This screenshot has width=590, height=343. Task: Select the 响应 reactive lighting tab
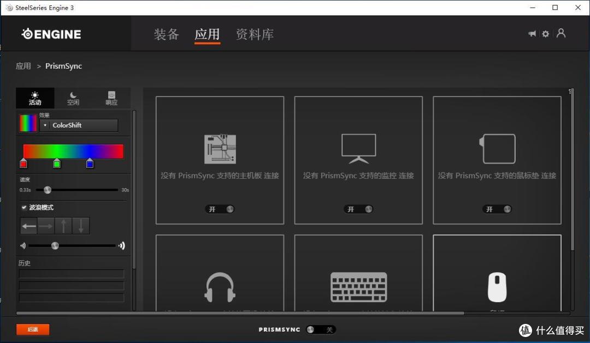pos(111,98)
